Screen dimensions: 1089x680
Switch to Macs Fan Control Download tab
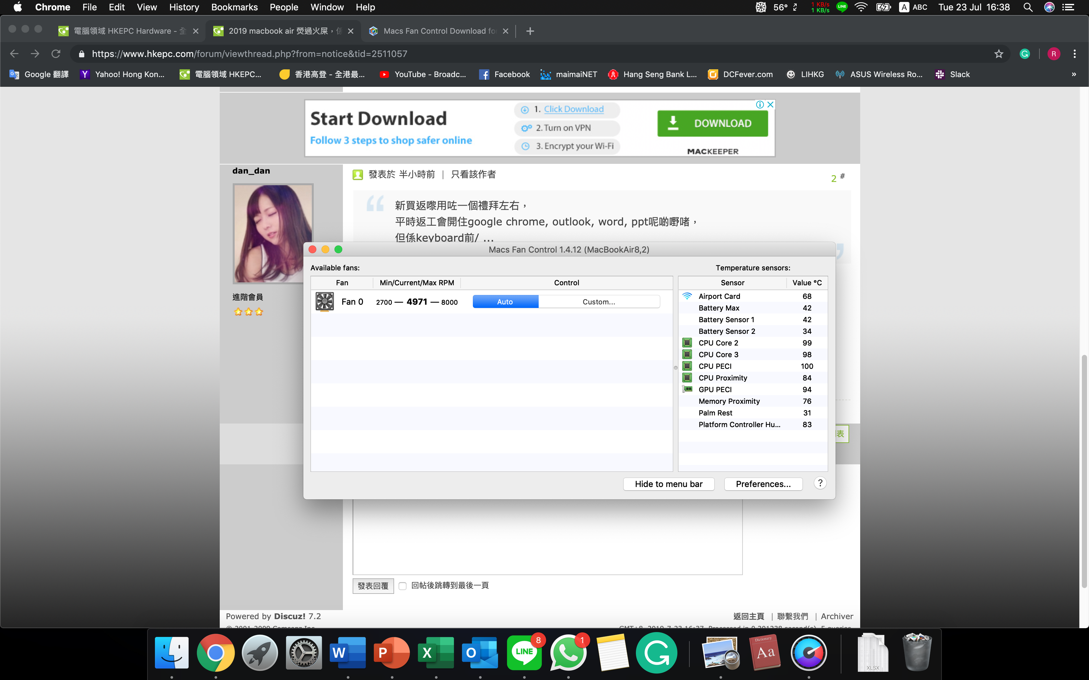439,30
